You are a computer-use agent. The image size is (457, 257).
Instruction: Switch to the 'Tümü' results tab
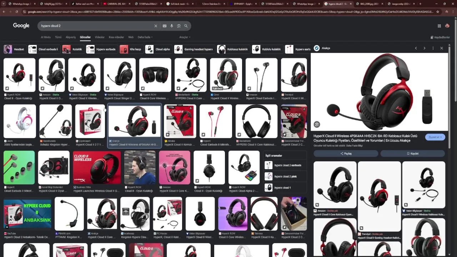click(x=58, y=37)
